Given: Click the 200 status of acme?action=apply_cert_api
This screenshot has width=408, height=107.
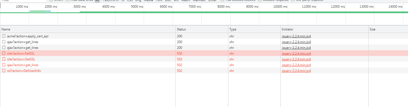Looking at the screenshot, I should pyautogui.click(x=180, y=36).
